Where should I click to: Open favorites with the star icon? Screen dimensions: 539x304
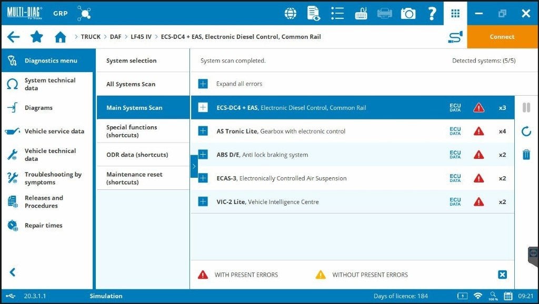click(36, 36)
